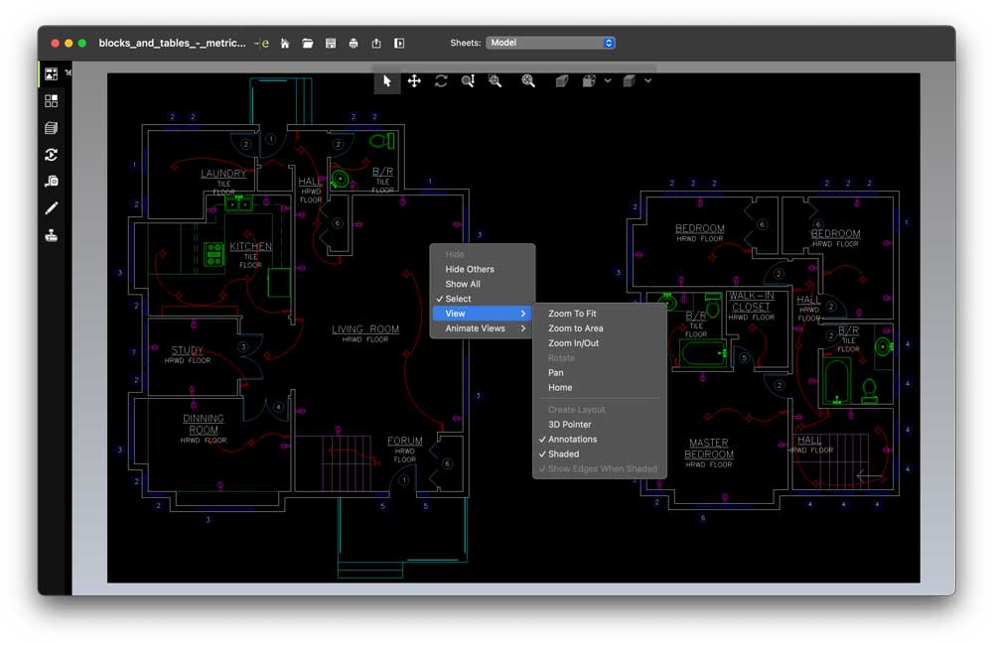Uncheck the Shaded view option
Screen dimensions: 993x645
pyautogui.click(x=563, y=454)
